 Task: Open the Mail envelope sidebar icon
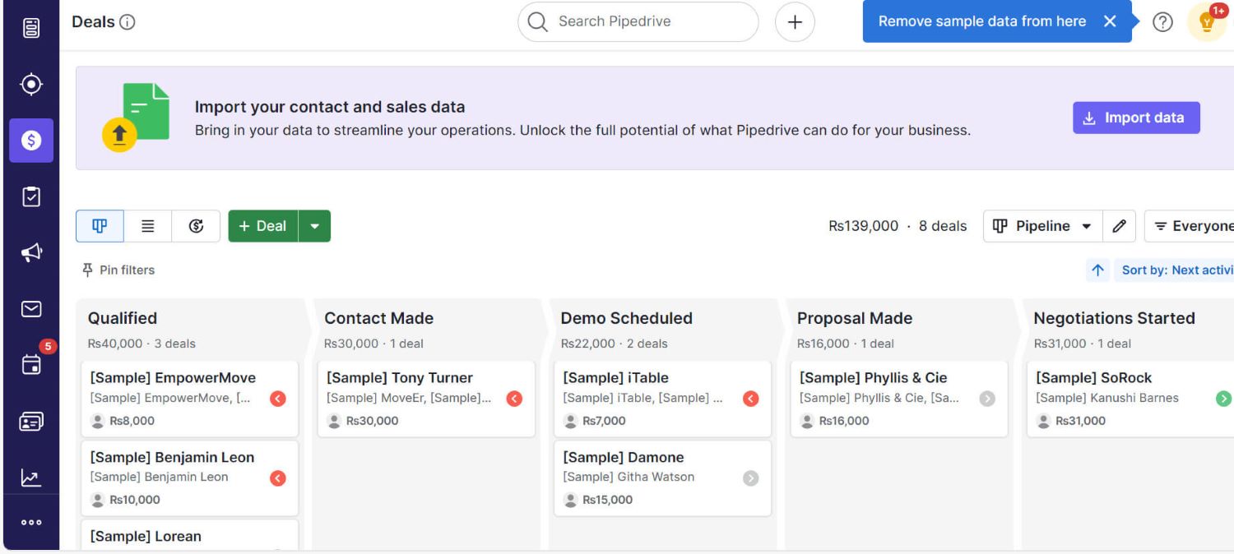pos(31,308)
